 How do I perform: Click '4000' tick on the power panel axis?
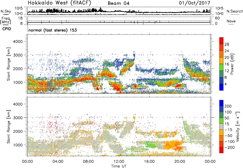click(x=18, y=42)
